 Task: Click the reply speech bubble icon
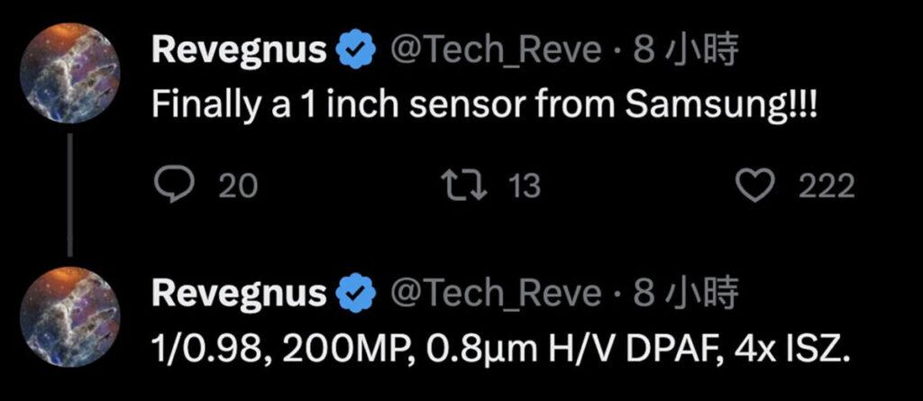point(170,185)
